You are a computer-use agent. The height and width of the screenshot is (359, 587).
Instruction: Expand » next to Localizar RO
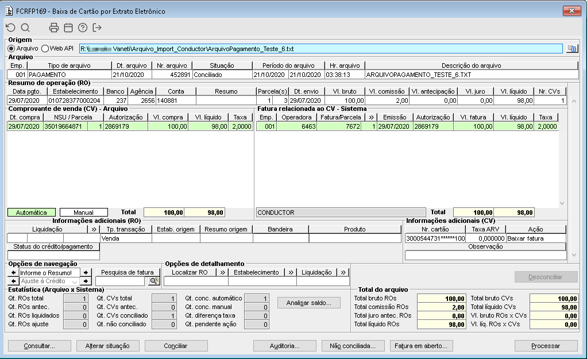[222, 272]
